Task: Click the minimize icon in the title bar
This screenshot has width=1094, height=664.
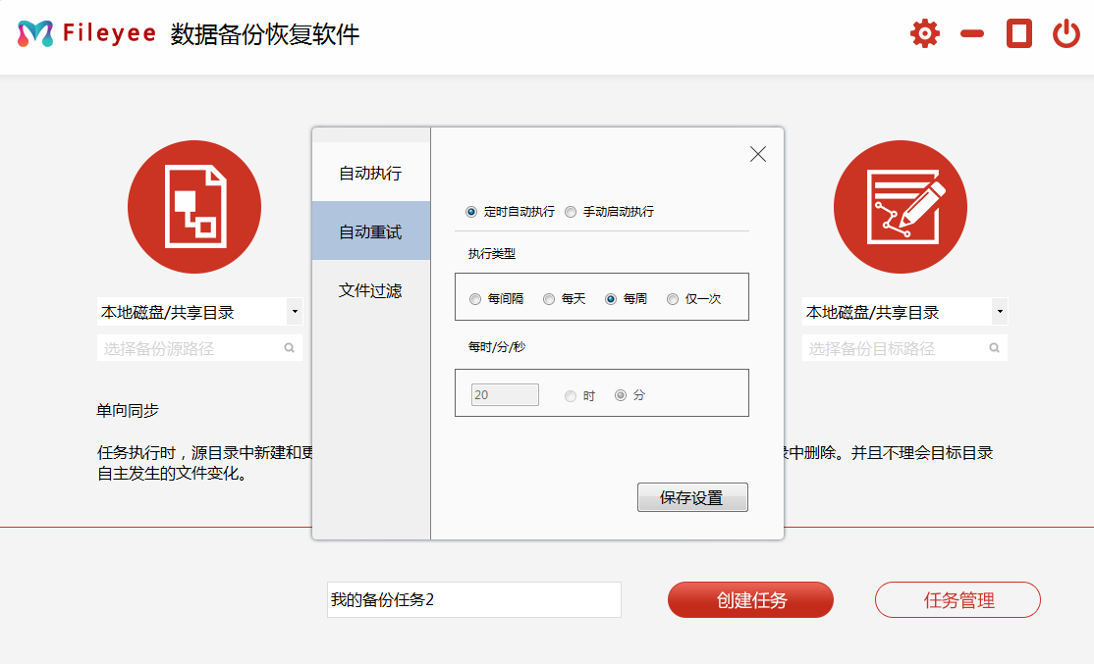Action: click(x=971, y=32)
